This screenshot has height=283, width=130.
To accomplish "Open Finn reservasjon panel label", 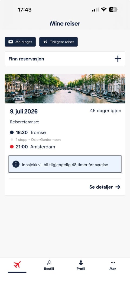I will point(26,59).
